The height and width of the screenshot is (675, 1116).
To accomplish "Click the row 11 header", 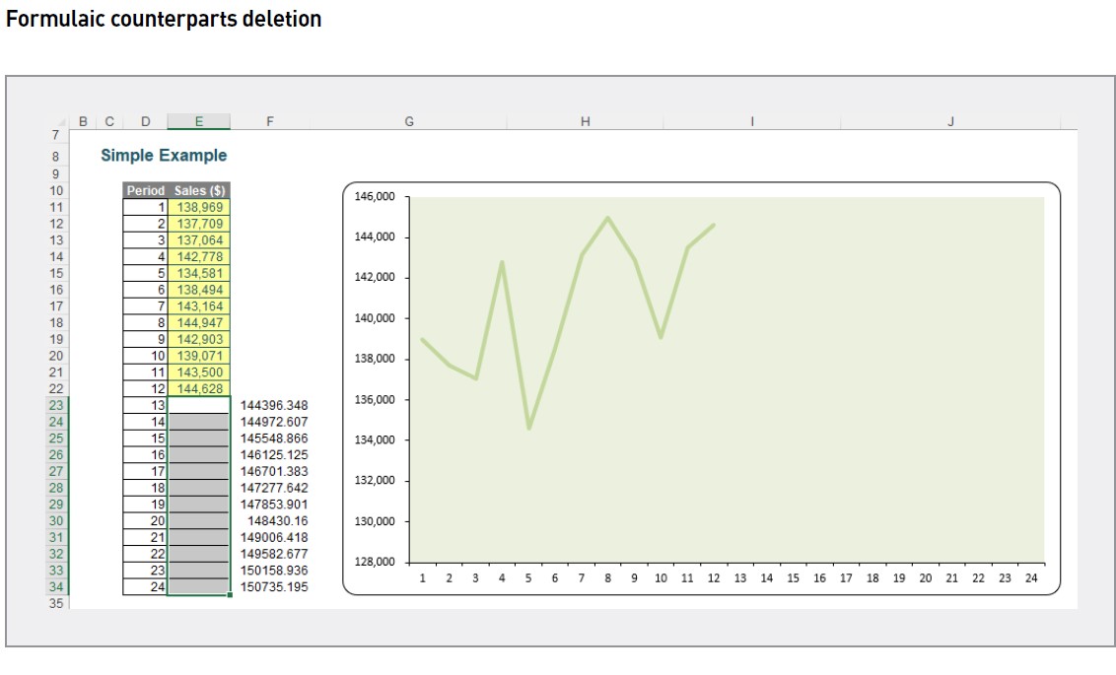I will (x=57, y=208).
